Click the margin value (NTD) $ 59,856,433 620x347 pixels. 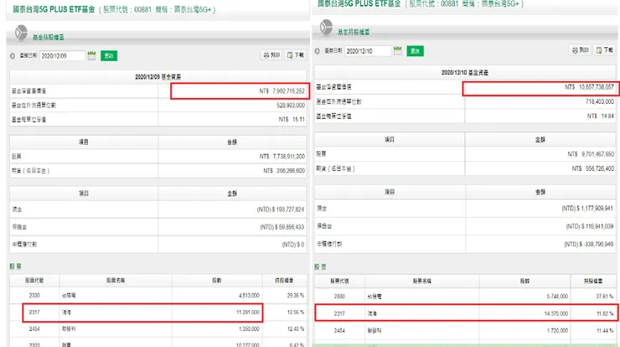coord(282,227)
